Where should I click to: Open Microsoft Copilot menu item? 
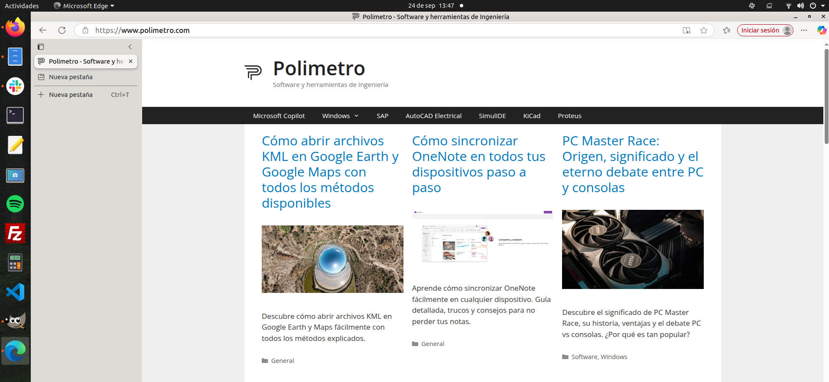pyautogui.click(x=279, y=116)
